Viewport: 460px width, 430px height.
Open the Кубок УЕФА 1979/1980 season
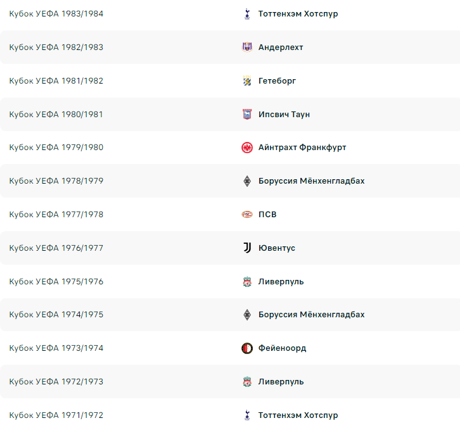[x=56, y=148]
